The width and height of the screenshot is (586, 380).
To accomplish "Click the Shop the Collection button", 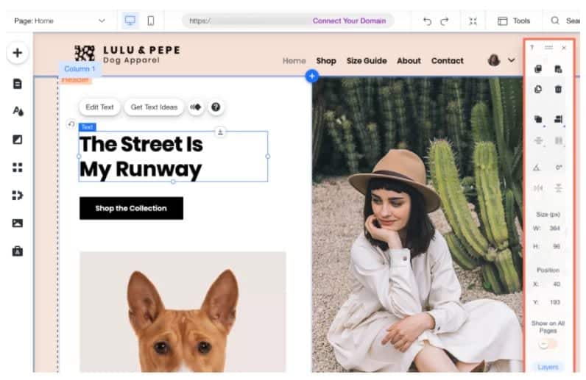I will pos(131,208).
